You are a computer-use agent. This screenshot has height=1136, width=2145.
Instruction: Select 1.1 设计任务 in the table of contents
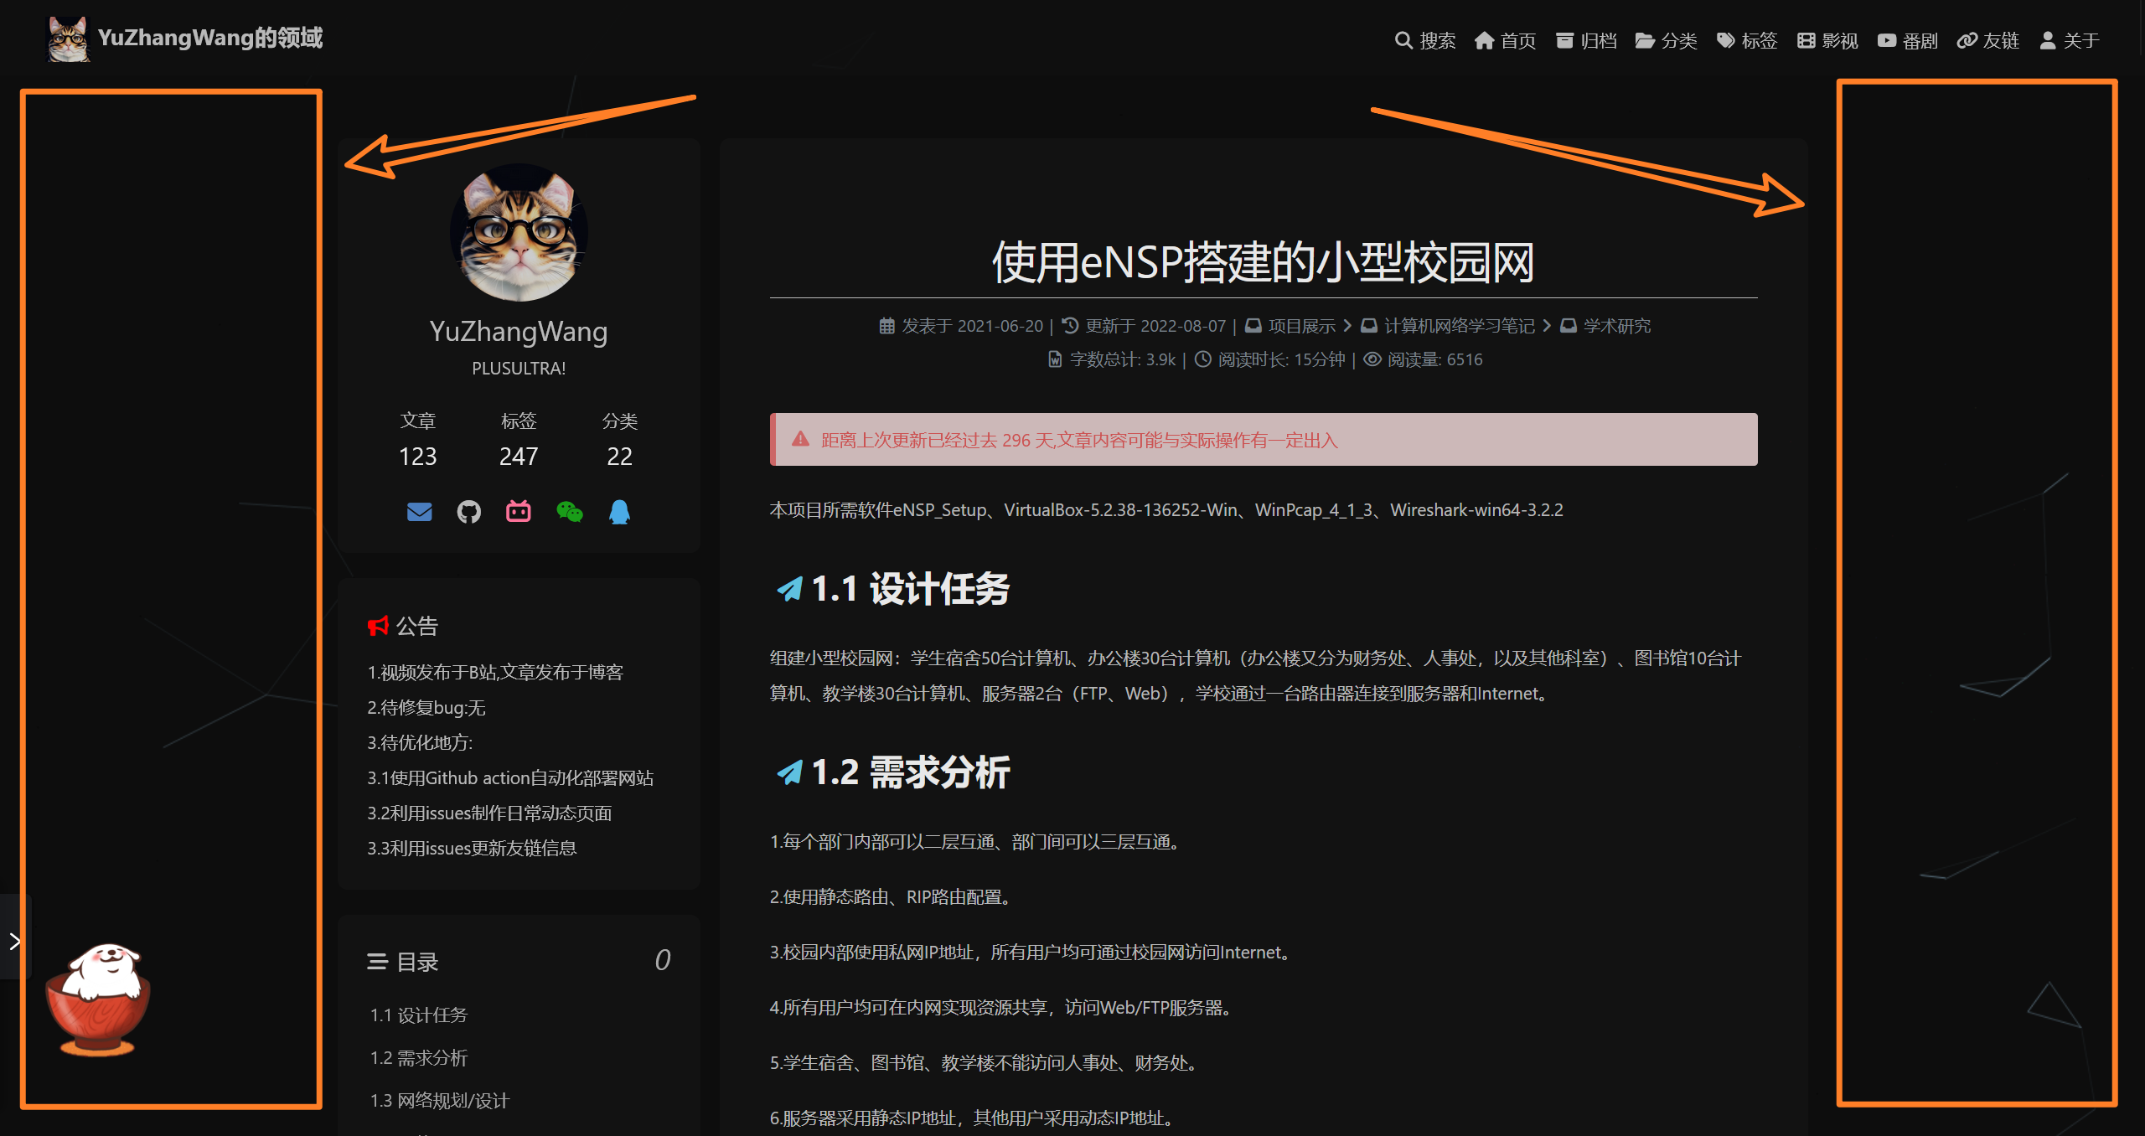coord(420,1015)
